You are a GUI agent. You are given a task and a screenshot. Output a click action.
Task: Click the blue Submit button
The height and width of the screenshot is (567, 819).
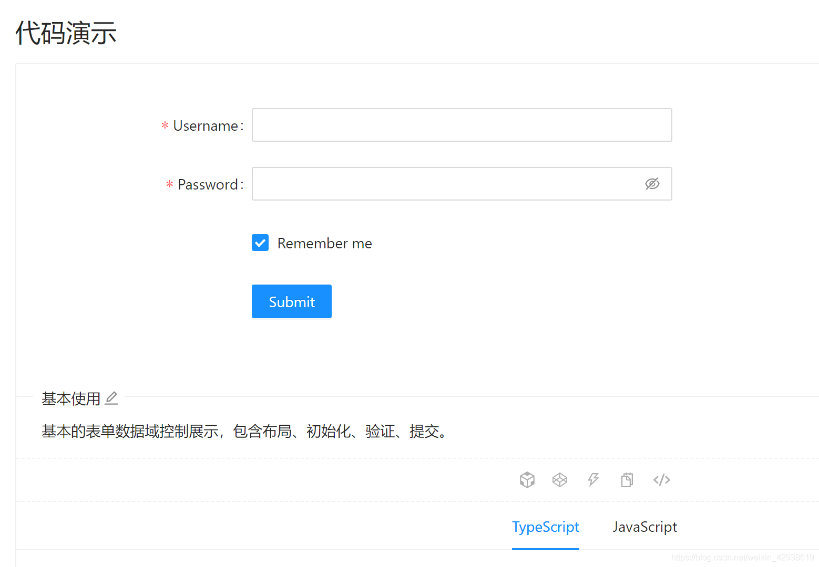[x=292, y=301]
